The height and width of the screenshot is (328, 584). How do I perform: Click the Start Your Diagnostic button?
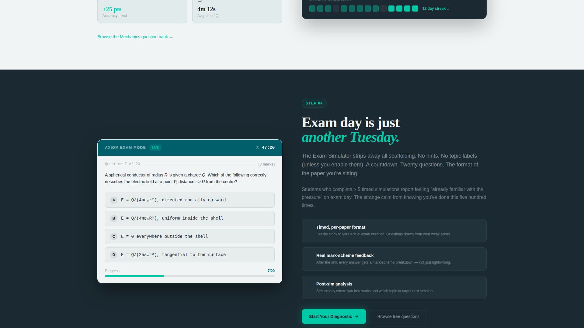tap(334, 316)
